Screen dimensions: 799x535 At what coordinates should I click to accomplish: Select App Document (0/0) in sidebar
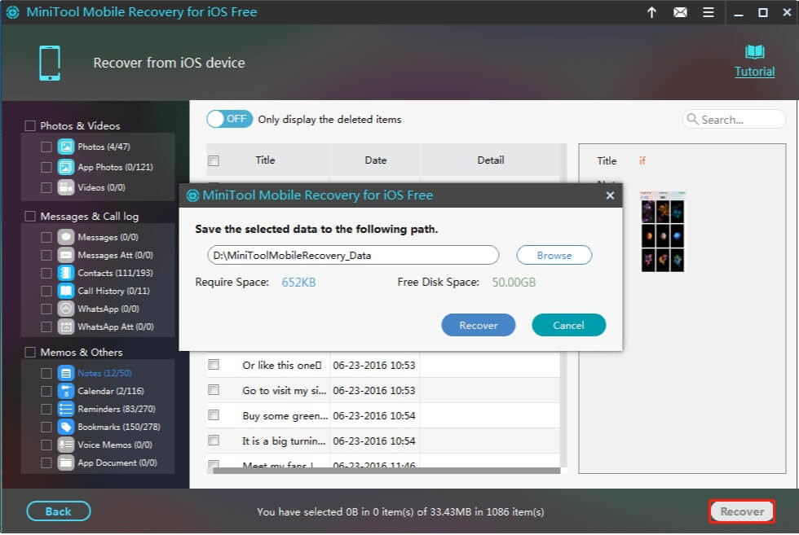coord(117,463)
